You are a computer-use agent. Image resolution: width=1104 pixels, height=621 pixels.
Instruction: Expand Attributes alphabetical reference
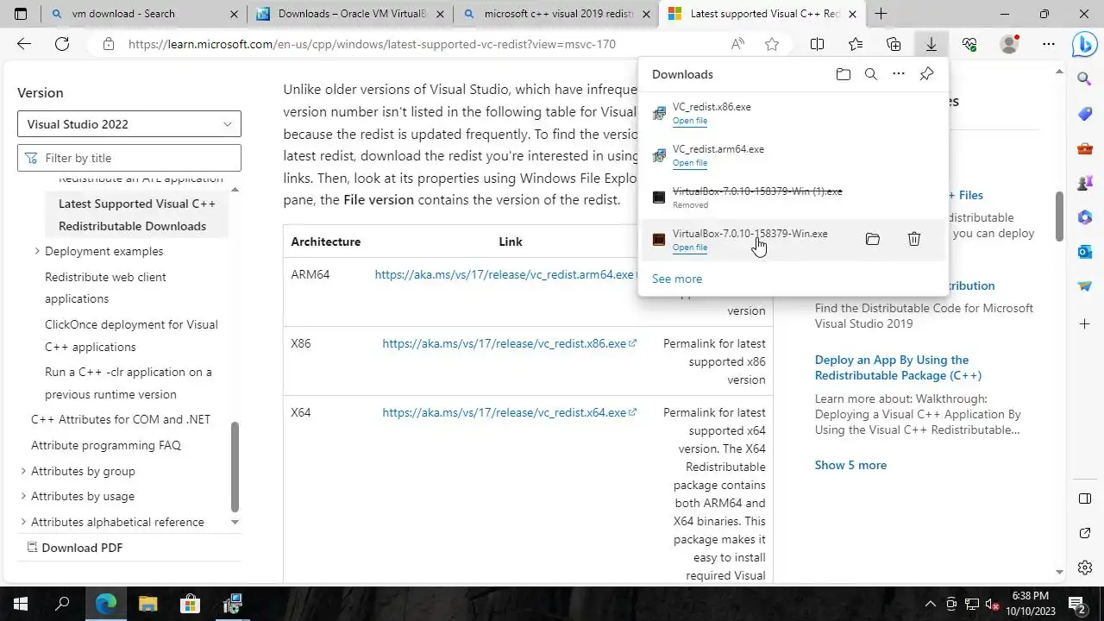pos(23,522)
